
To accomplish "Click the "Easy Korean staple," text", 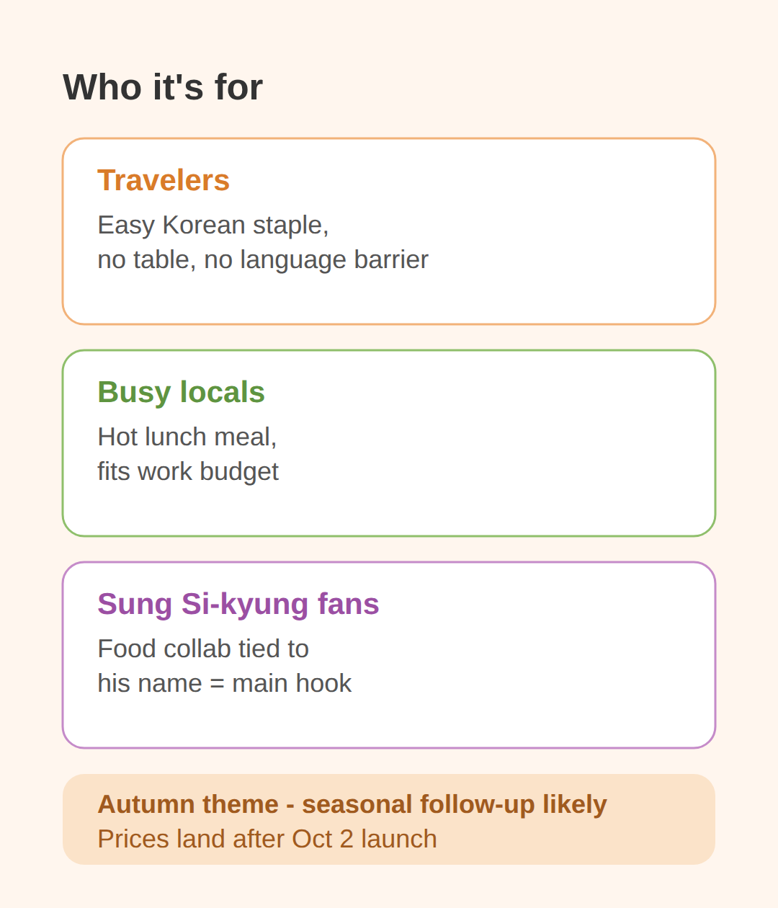I will pos(213,225).
